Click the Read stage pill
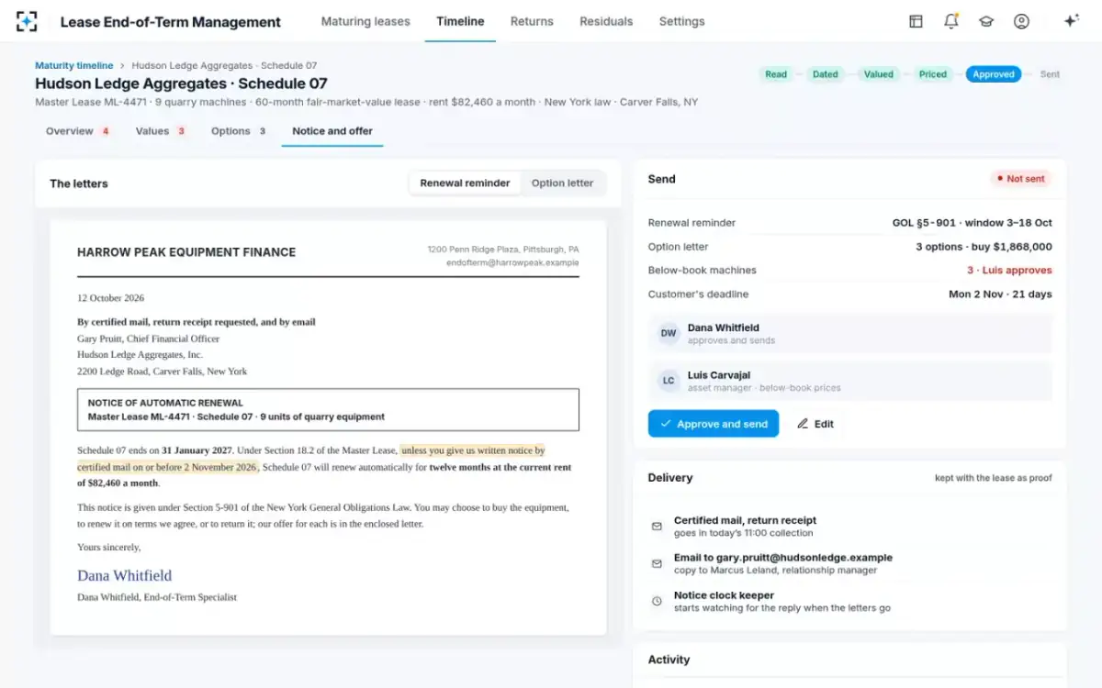The image size is (1102, 688). tap(776, 74)
